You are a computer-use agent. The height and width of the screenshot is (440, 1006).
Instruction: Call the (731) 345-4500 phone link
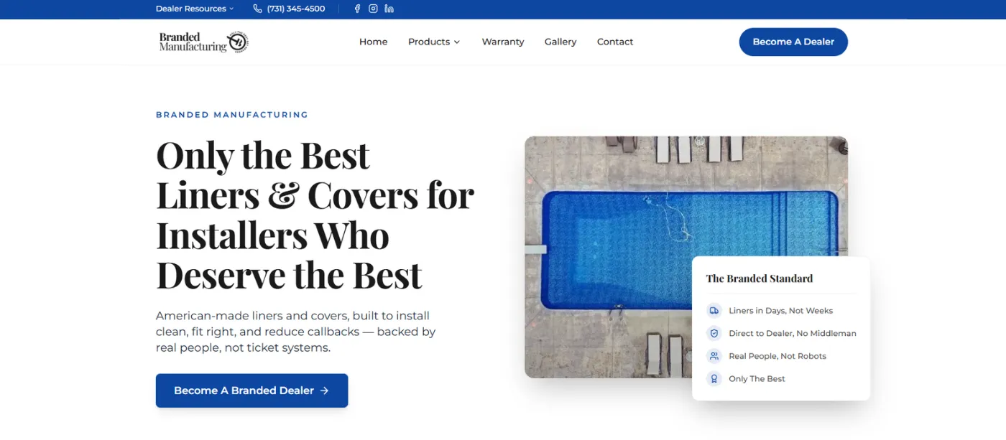(295, 9)
